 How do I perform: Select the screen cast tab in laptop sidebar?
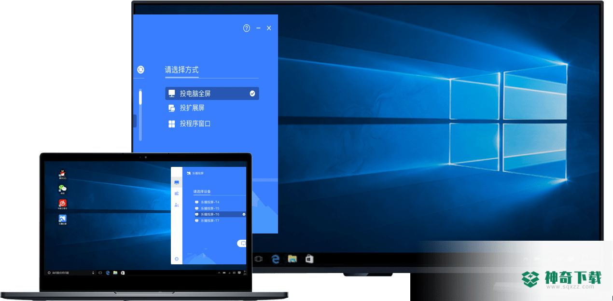tap(177, 182)
